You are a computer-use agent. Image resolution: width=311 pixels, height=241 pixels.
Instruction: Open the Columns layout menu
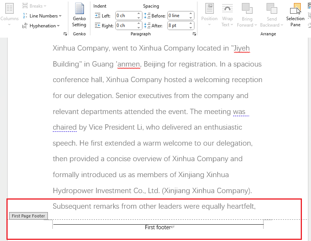pyautogui.click(x=9, y=15)
